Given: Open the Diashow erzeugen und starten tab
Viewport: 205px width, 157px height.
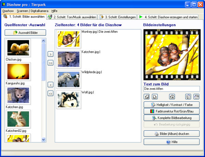Looking at the screenshot, I should point(168,17).
